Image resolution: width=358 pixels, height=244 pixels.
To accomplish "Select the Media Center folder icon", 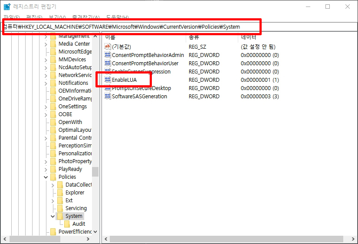I will click(x=53, y=44).
